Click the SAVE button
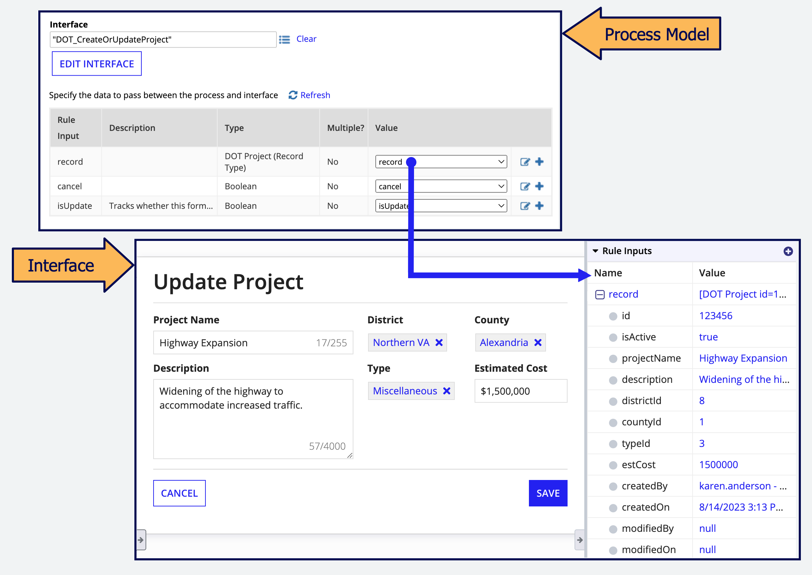812x575 pixels. tap(548, 493)
